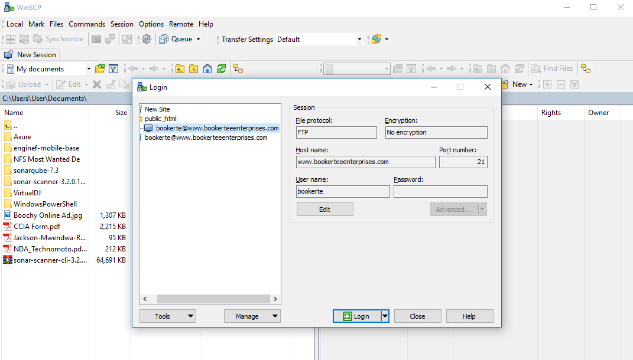Toggle local directory tree icon
The height and width of the screenshot is (360, 633).
tap(238, 69)
